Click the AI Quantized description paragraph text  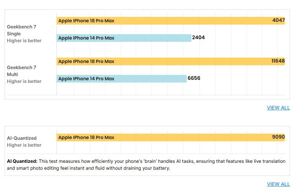click(x=146, y=165)
